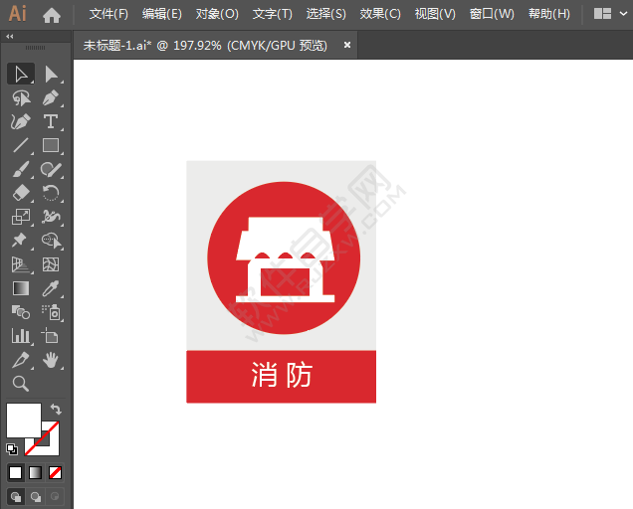
Task: Close the 未标题-1.ai document tab
Action: (x=346, y=45)
